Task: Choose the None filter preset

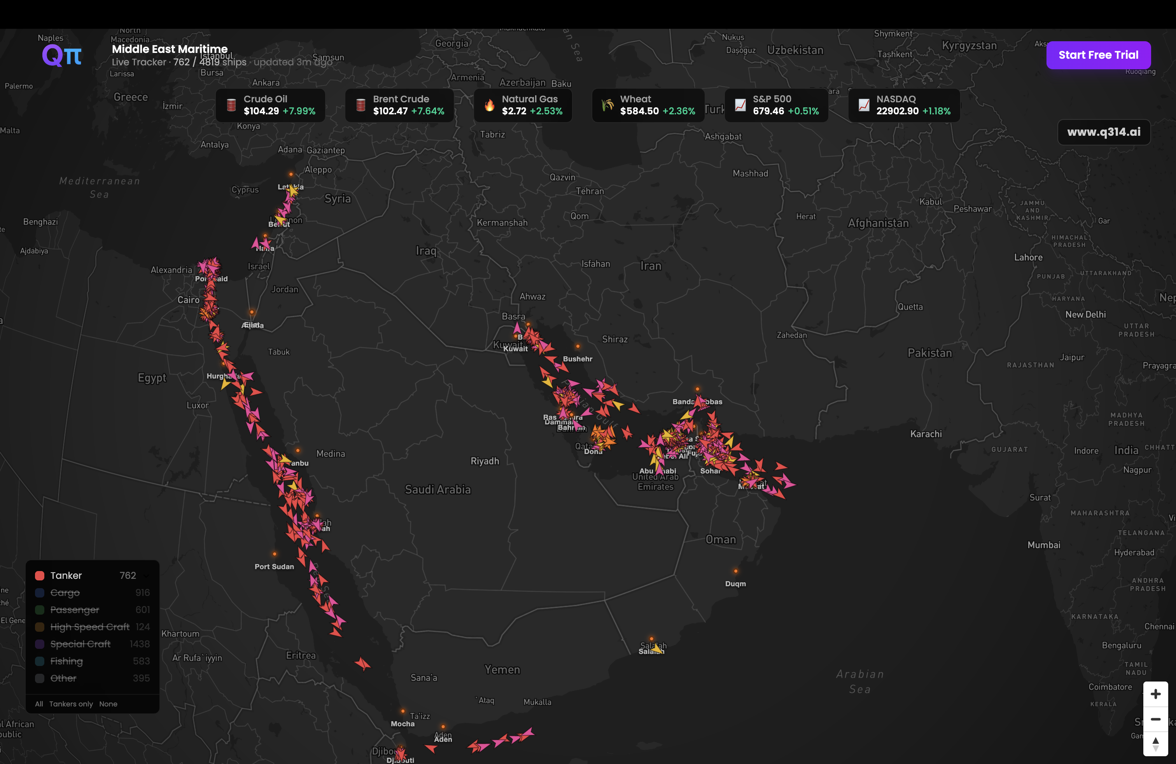Action: [x=108, y=704]
